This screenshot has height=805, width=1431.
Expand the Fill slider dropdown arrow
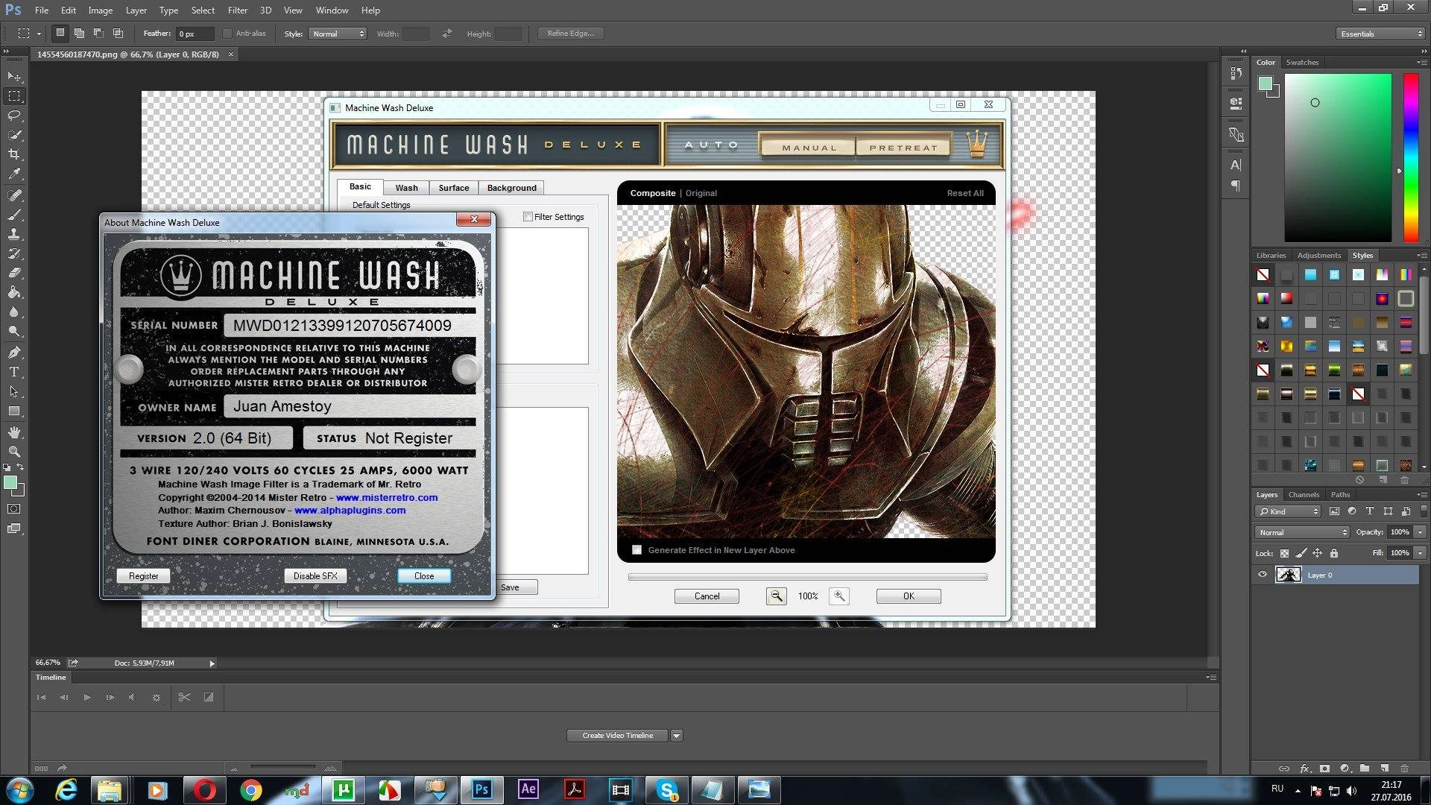pyautogui.click(x=1421, y=553)
